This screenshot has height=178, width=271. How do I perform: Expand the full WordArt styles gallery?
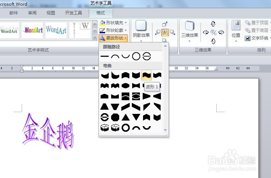[95, 37]
